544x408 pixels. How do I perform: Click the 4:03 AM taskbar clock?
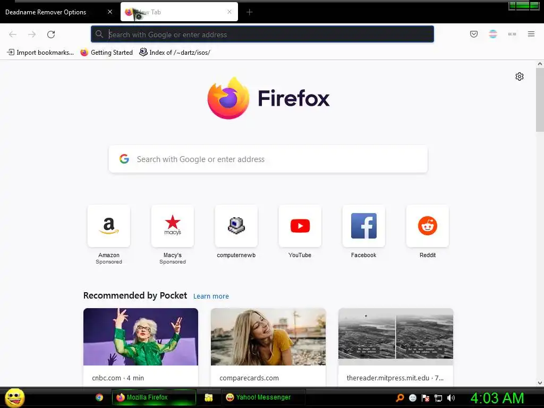[x=497, y=398]
